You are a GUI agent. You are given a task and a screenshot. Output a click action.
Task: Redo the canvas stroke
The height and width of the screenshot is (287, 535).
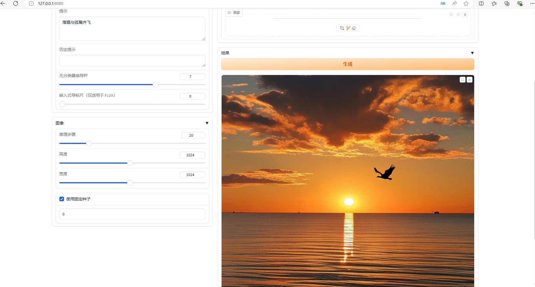pos(458,14)
